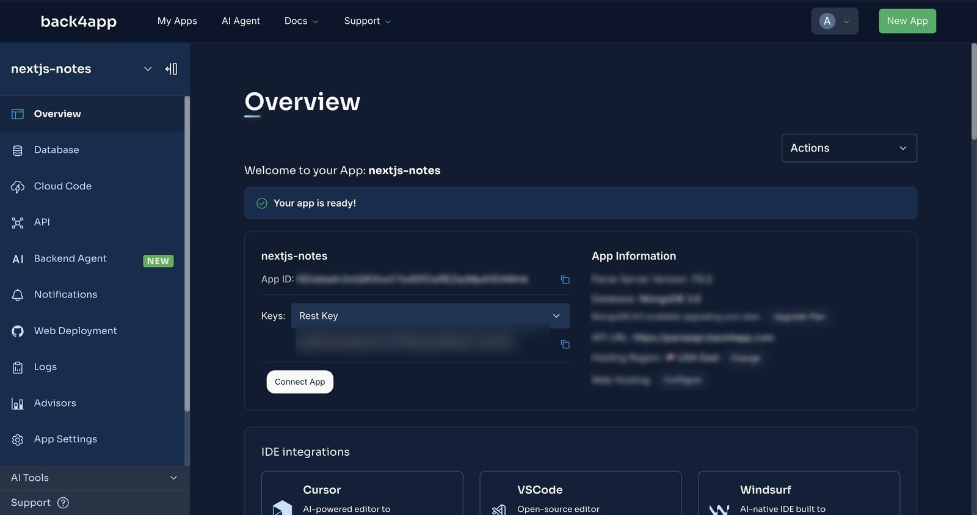Open Advisors from the sidebar
Image resolution: width=977 pixels, height=515 pixels.
coord(92,403)
